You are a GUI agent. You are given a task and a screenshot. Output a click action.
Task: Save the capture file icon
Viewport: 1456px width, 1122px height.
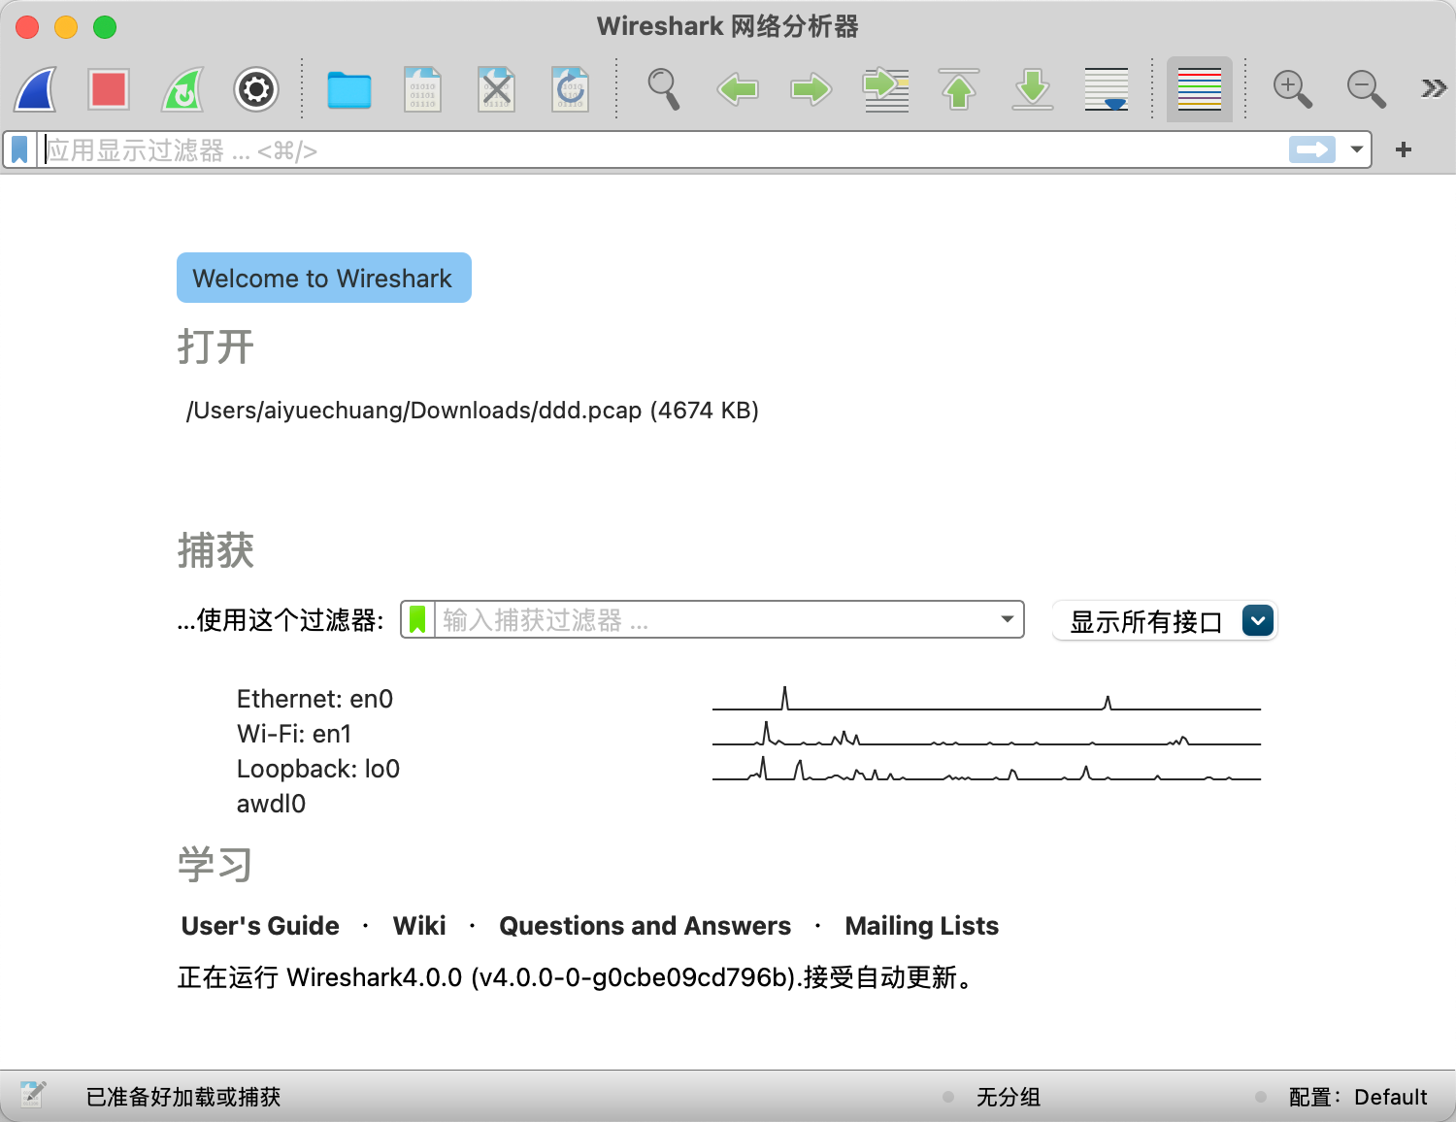[x=422, y=89]
